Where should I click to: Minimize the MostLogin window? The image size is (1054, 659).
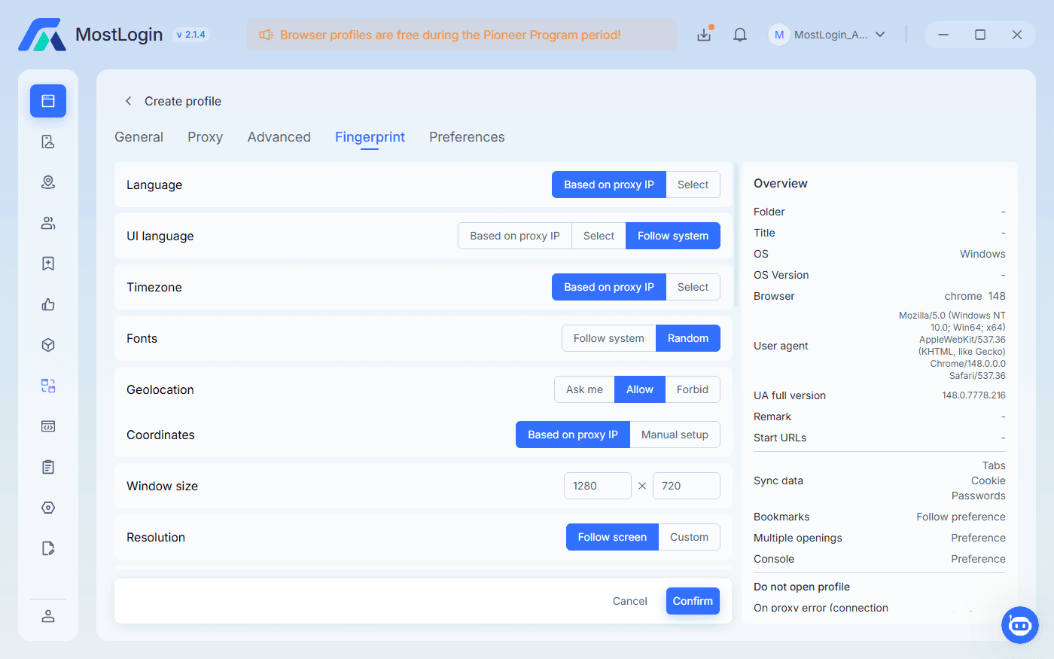click(943, 35)
